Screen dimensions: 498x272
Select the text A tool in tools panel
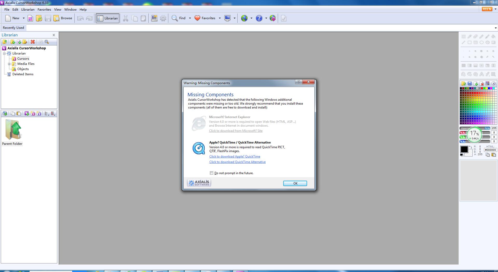pyautogui.click(x=481, y=74)
